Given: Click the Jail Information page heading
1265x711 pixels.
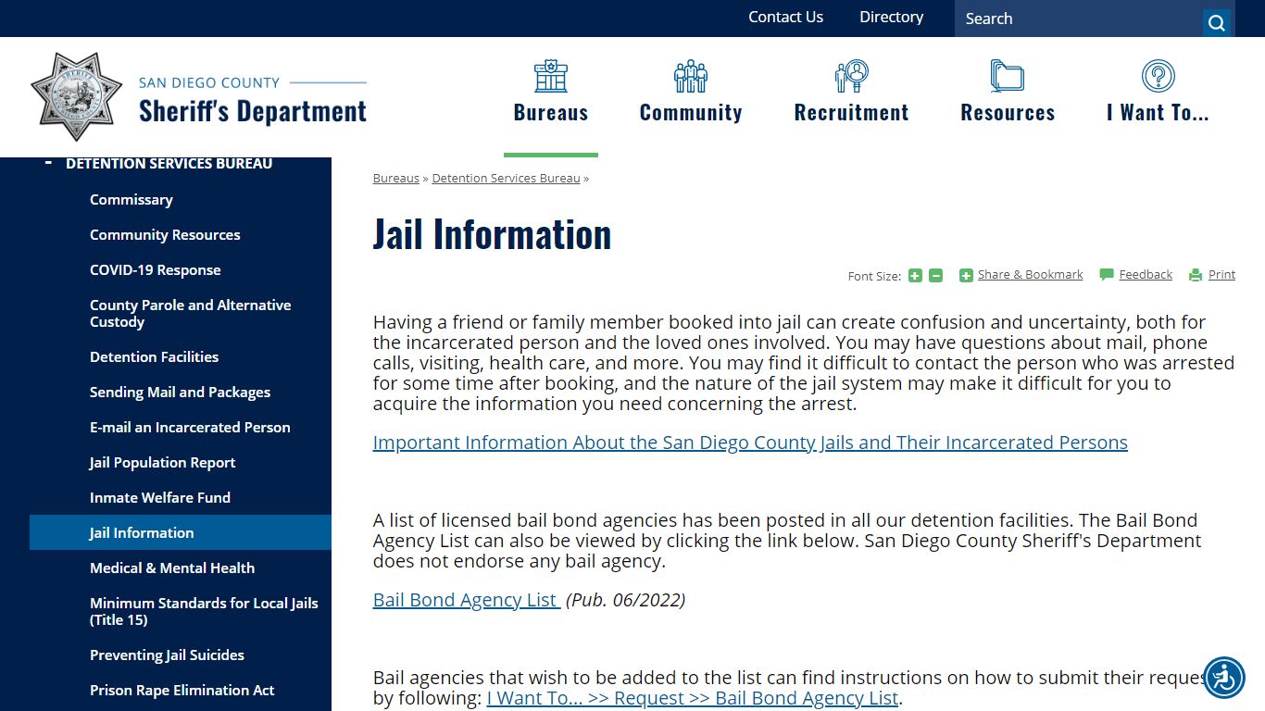Looking at the screenshot, I should [x=492, y=233].
